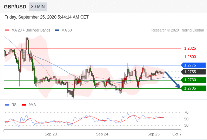Click the blue 1.2775 pivot price tag
207x140 pixels.
point(194,65)
